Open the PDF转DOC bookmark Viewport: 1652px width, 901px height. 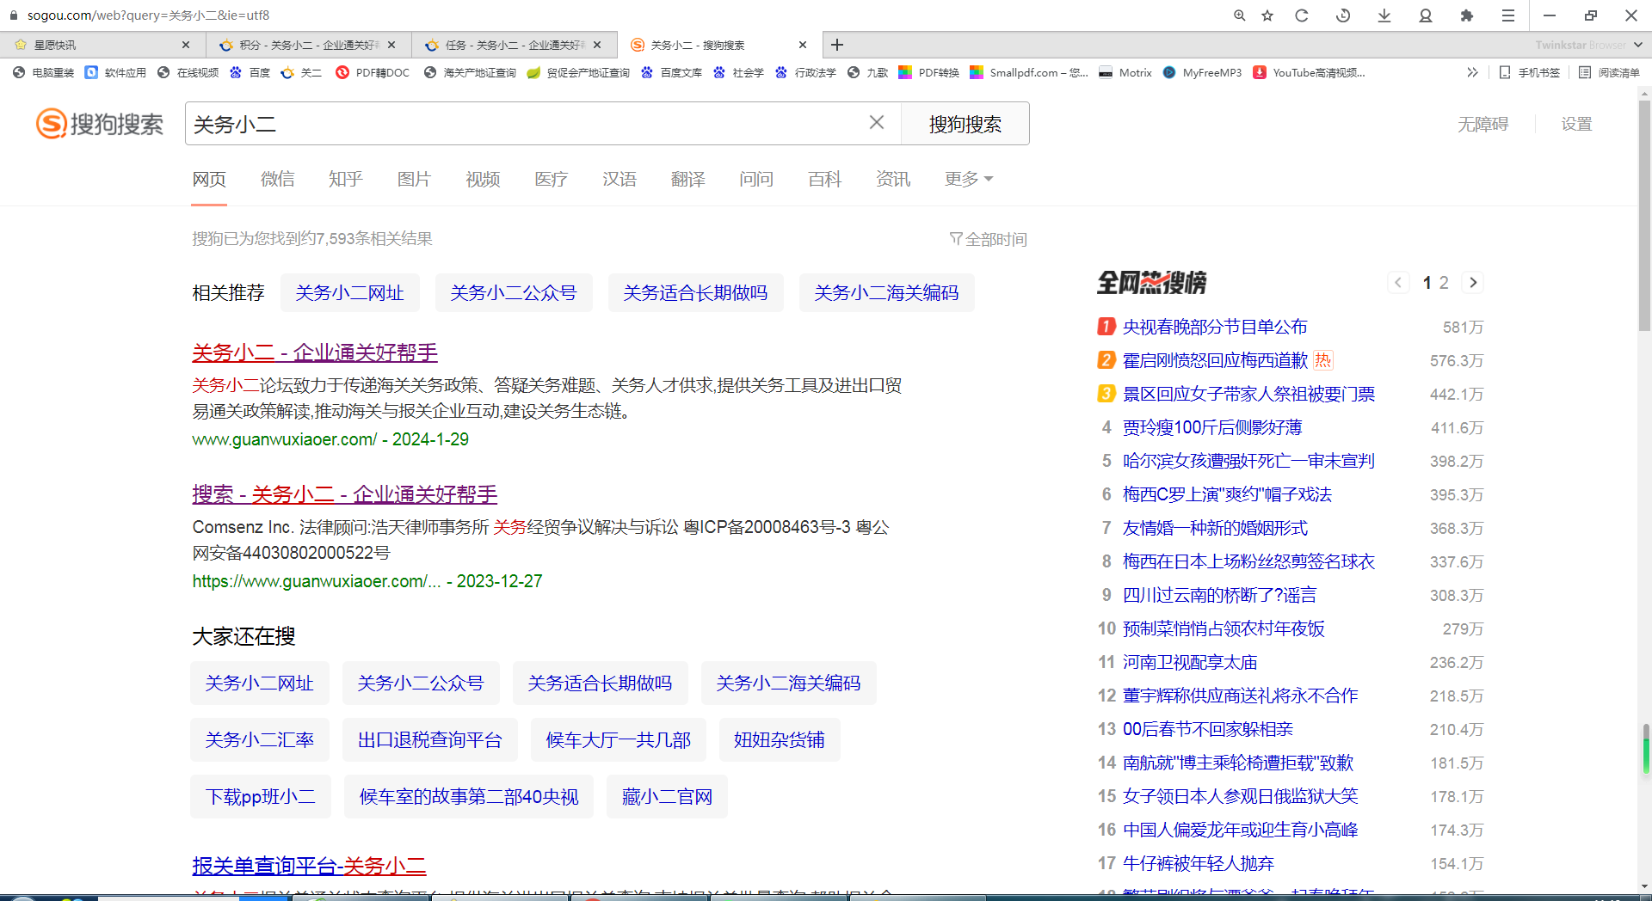point(373,73)
